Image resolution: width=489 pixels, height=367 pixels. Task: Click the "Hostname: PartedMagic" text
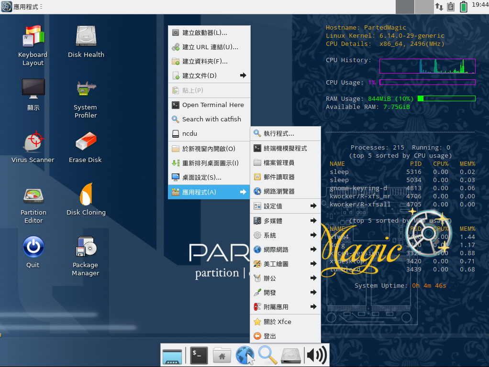pos(366,27)
